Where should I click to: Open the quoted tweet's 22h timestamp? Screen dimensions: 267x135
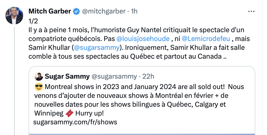point(148,76)
